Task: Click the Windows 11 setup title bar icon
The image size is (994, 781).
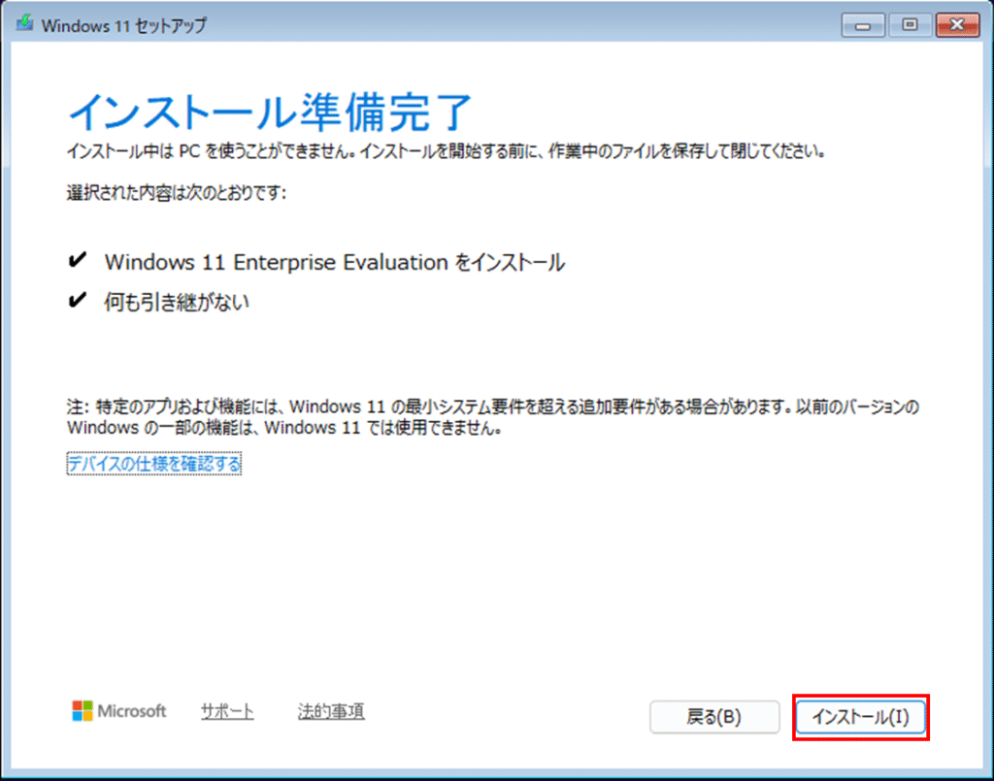Action: 24,25
